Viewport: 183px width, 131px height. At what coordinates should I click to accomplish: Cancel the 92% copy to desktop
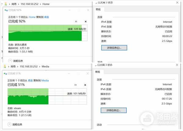pyautogui.click(x=86, y=21)
